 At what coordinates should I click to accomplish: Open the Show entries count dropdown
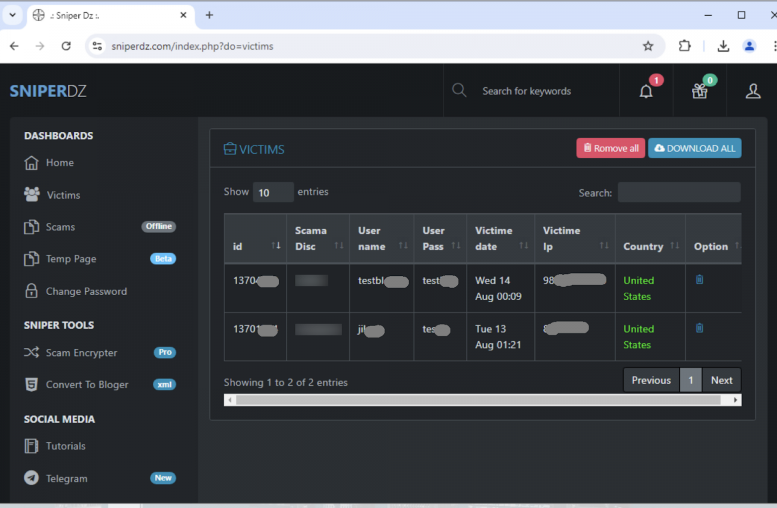point(273,193)
